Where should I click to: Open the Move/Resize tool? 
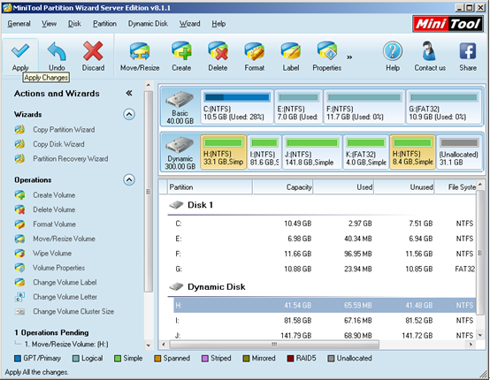140,57
